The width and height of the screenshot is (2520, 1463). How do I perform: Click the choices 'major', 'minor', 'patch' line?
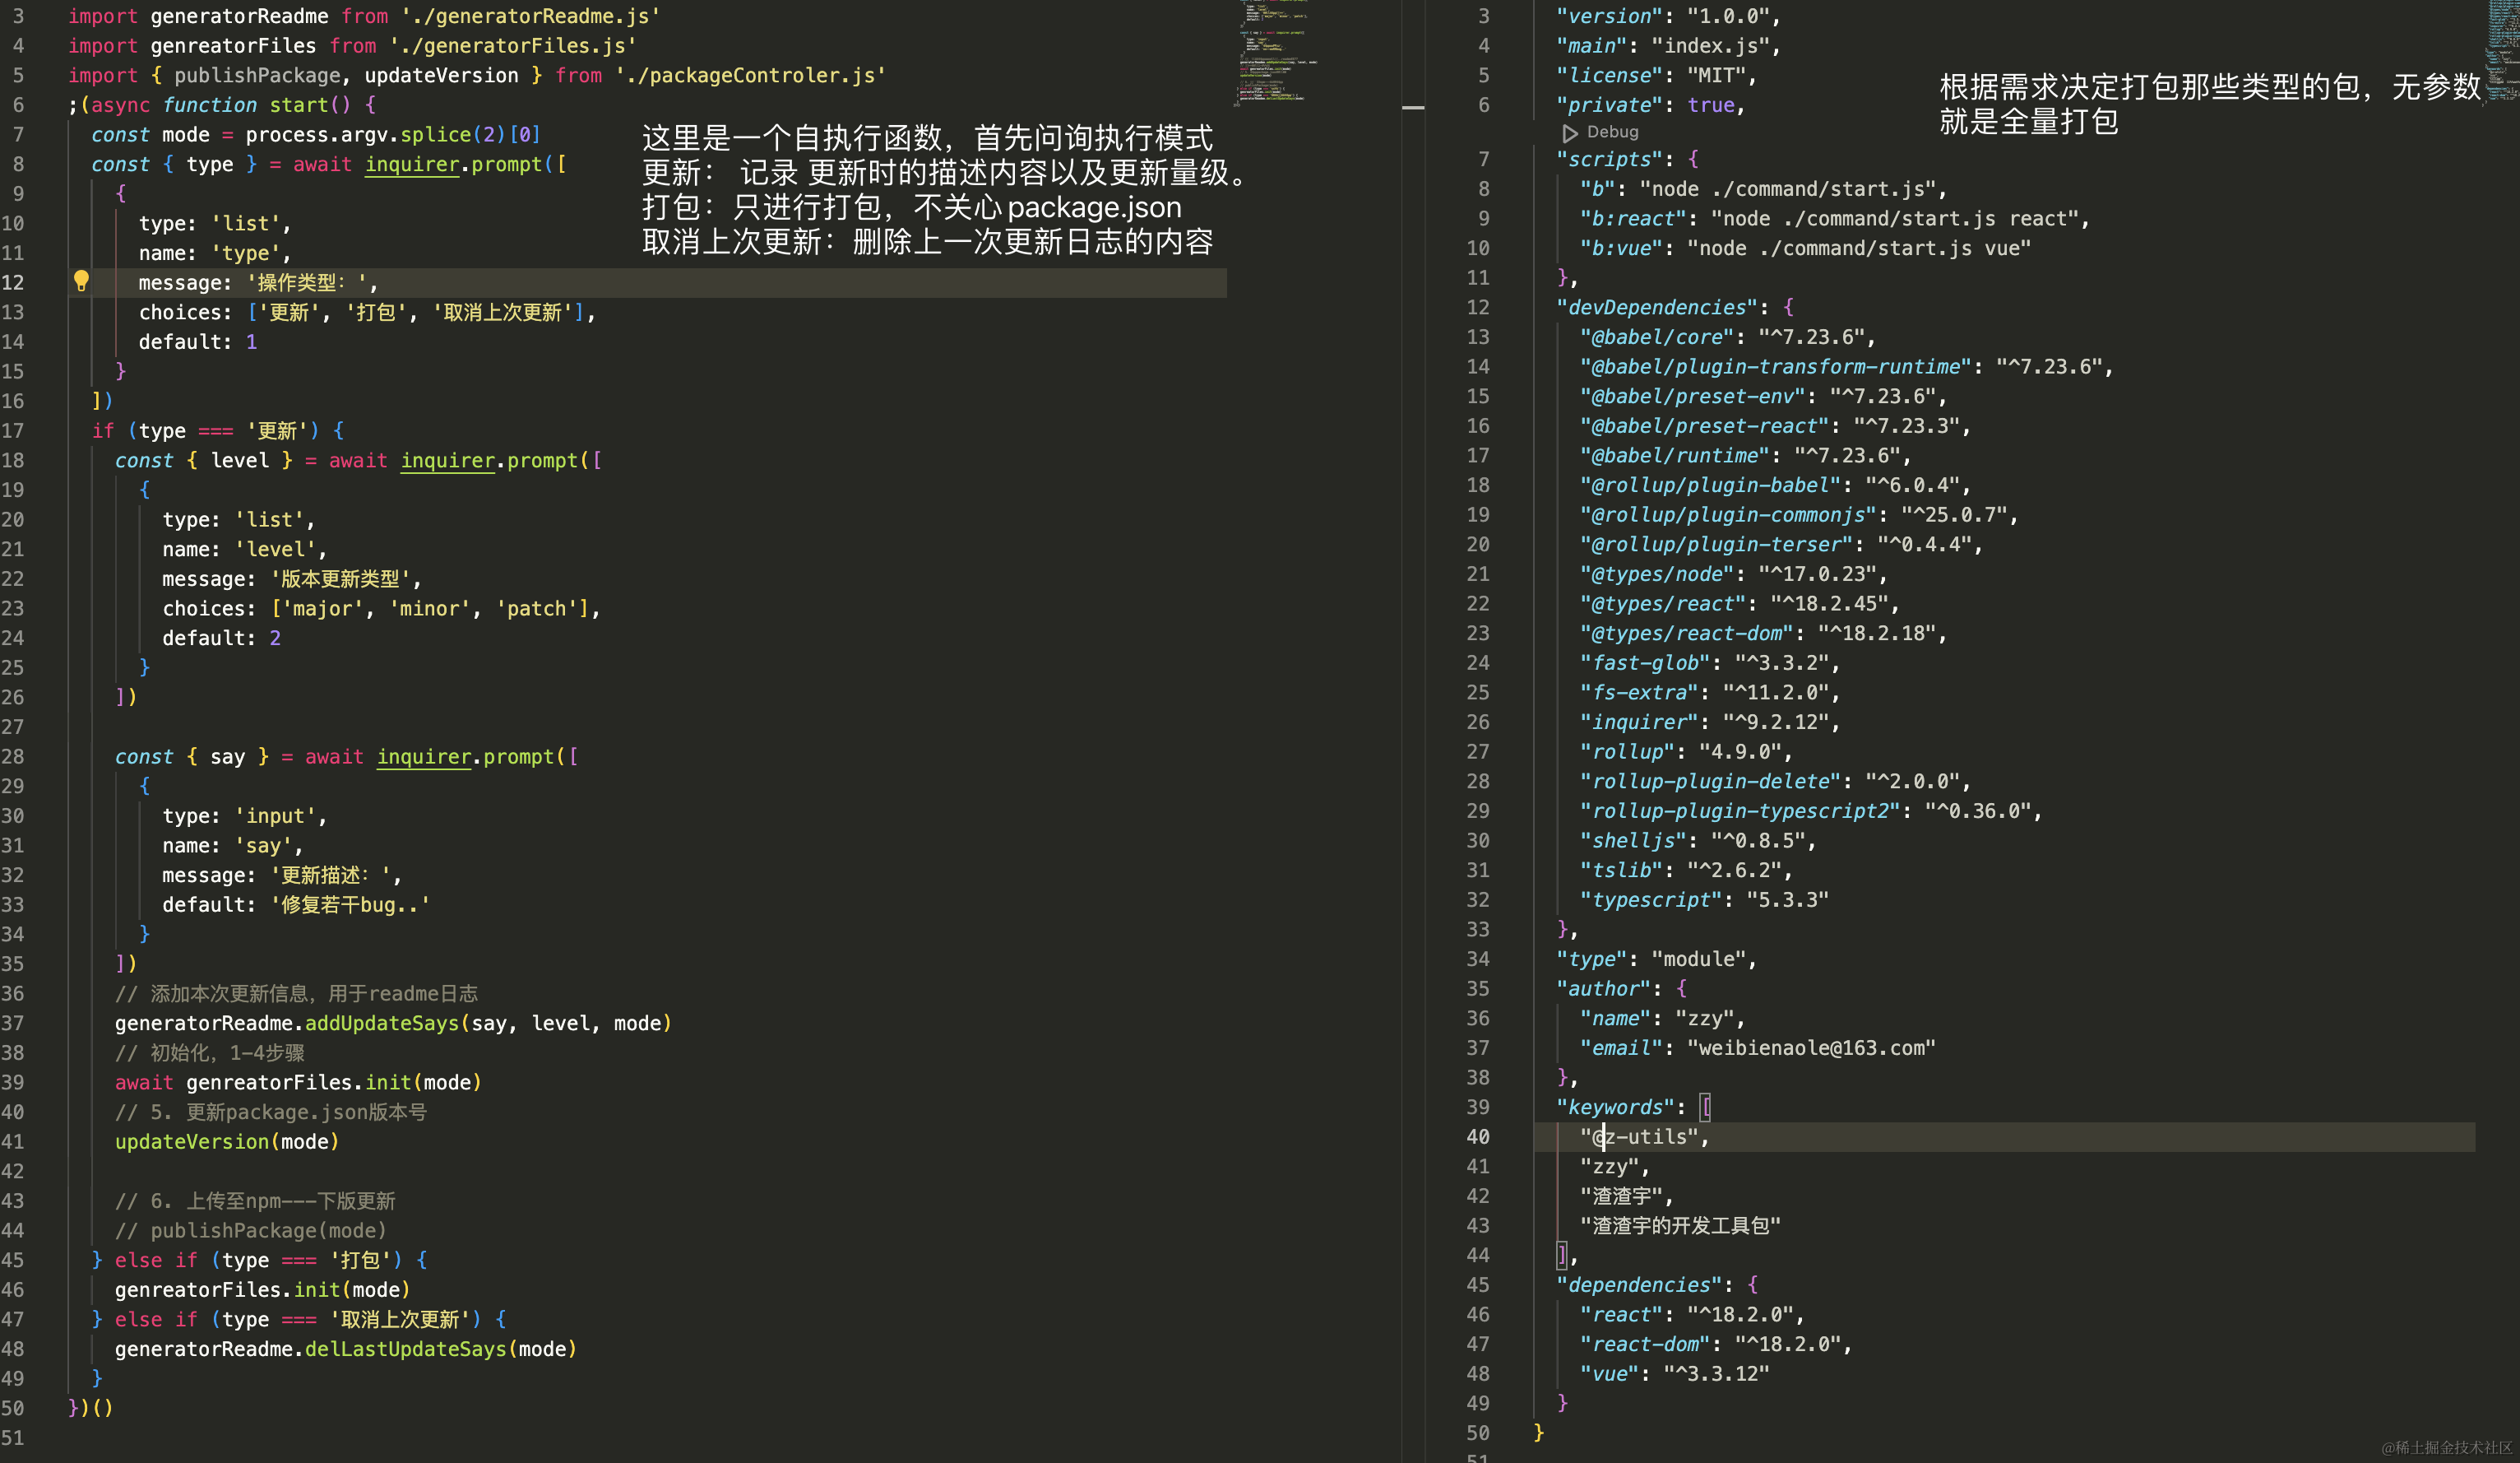click(381, 608)
